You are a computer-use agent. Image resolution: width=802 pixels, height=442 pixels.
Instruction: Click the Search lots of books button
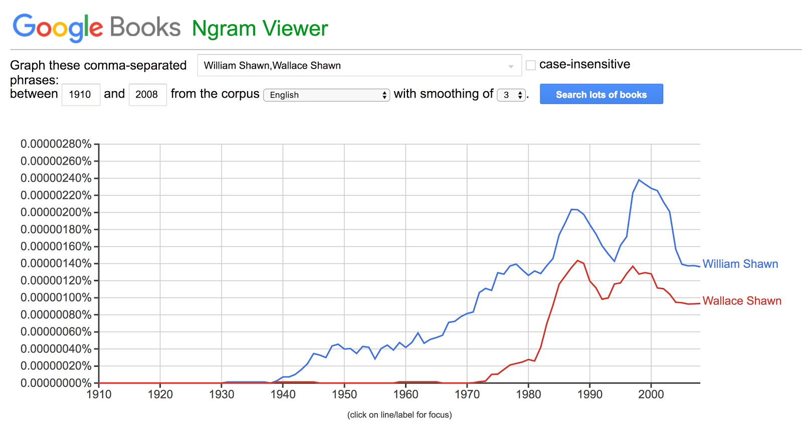pyautogui.click(x=601, y=94)
